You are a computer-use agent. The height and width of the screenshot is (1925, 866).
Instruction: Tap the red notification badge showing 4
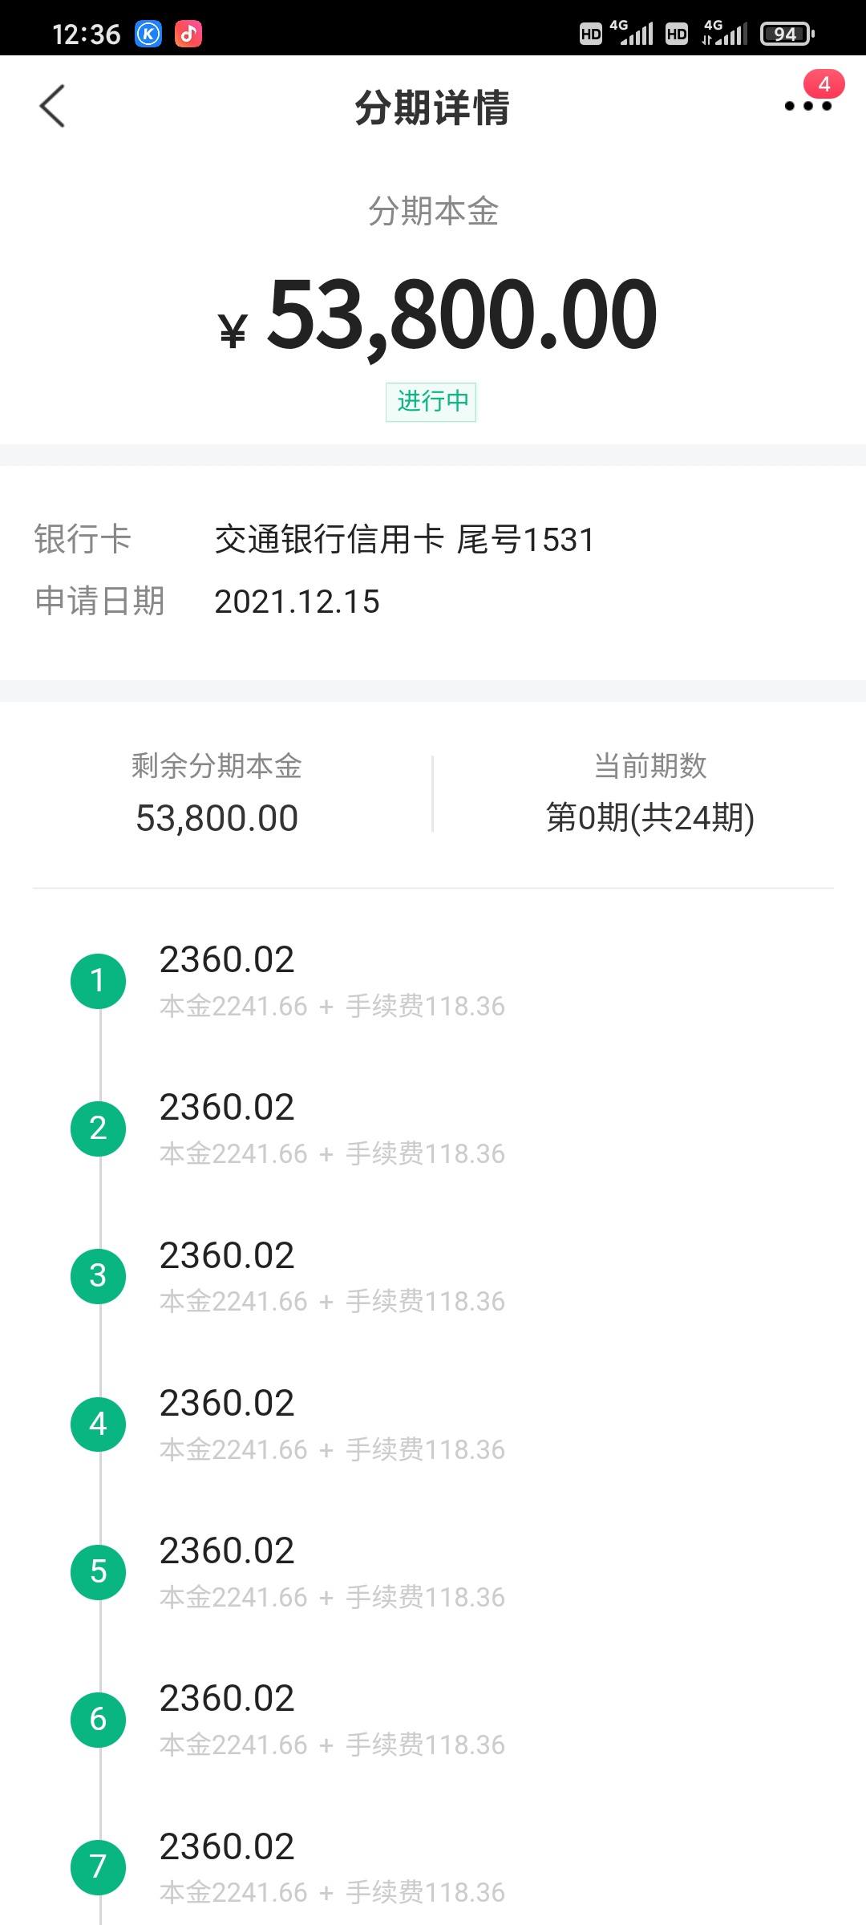[x=824, y=84]
